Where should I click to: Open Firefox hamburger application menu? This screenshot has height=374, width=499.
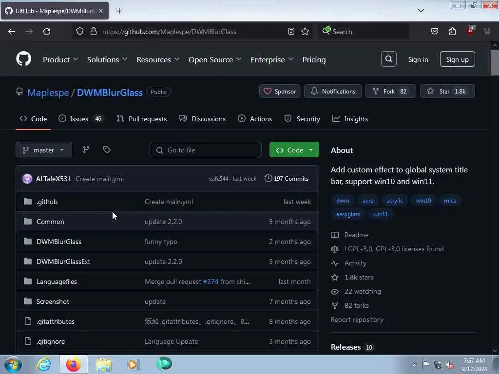(x=487, y=31)
